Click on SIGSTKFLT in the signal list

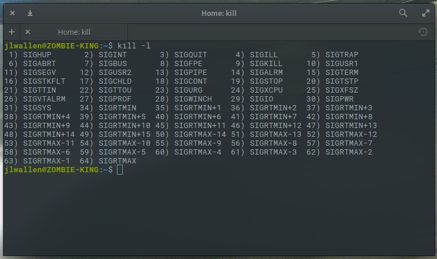point(44,81)
